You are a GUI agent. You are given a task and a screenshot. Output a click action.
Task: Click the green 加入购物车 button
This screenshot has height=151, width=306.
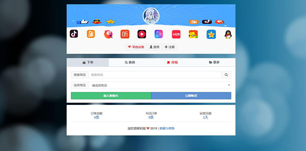(x=111, y=96)
